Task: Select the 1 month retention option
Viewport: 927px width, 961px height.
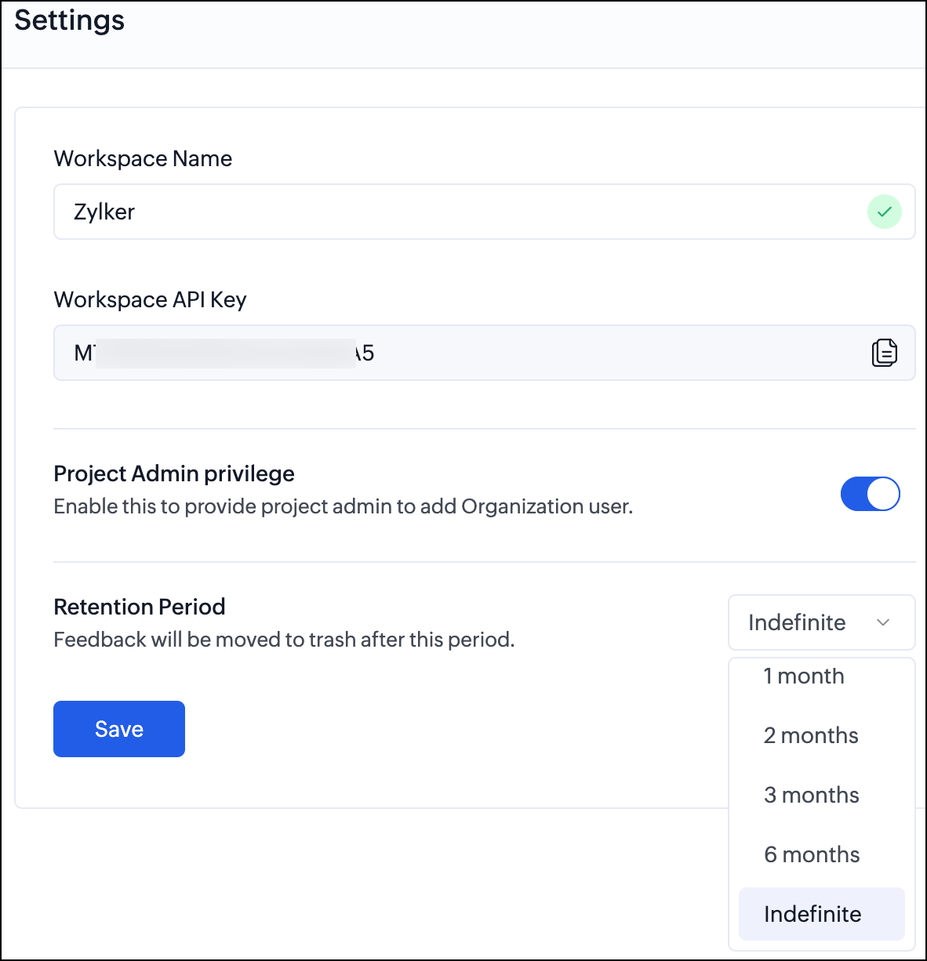Action: (804, 676)
